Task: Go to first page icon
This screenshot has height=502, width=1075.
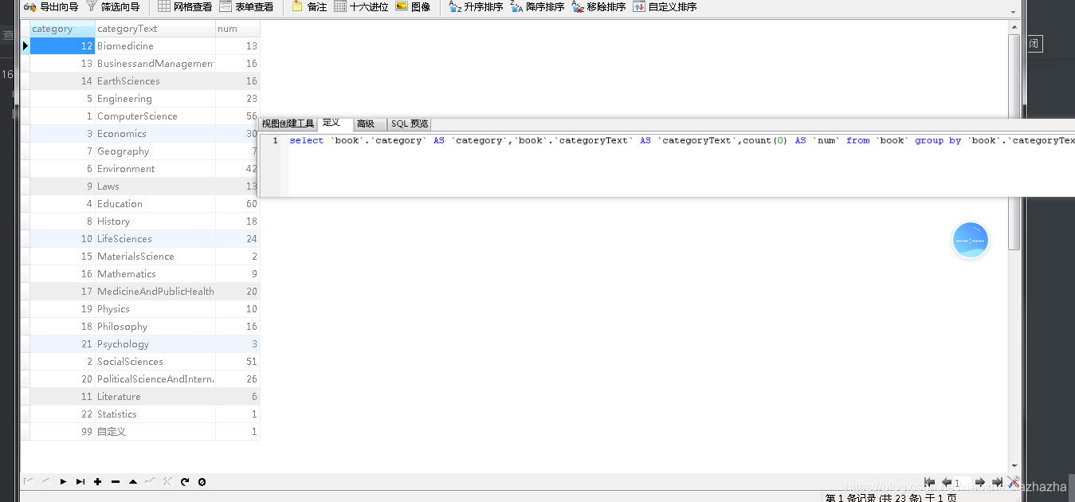Action: coord(929,482)
